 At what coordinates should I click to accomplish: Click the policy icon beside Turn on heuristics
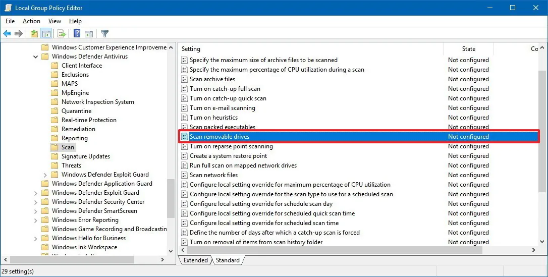click(x=185, y=118)
